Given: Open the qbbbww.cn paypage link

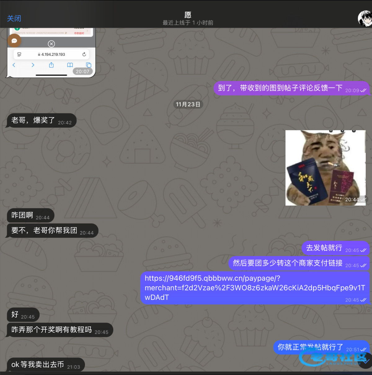Looking at the screenshot, I should click(x=254, y=288).
